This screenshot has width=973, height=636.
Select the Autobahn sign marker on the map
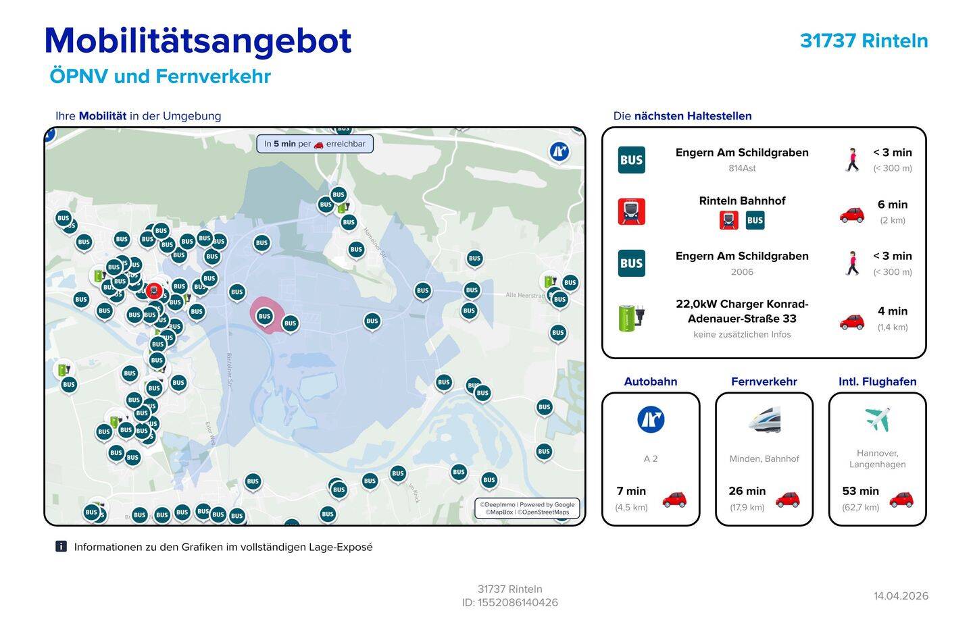559,152
